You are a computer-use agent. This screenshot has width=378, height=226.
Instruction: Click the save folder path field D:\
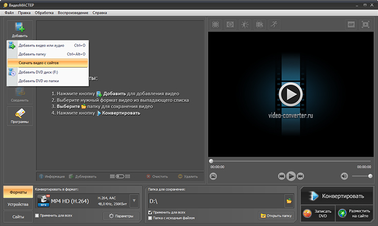(216, 201)
